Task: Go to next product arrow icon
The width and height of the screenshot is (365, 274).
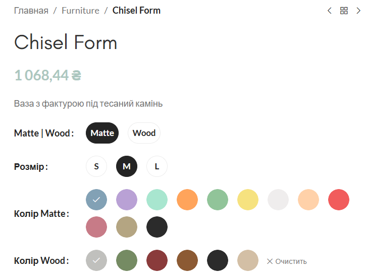Action: click(x=358, y=11)
